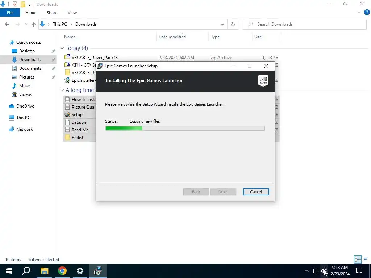
Task: Open OneDrive in the navigation pane
Action: click(x=25, y=106)
